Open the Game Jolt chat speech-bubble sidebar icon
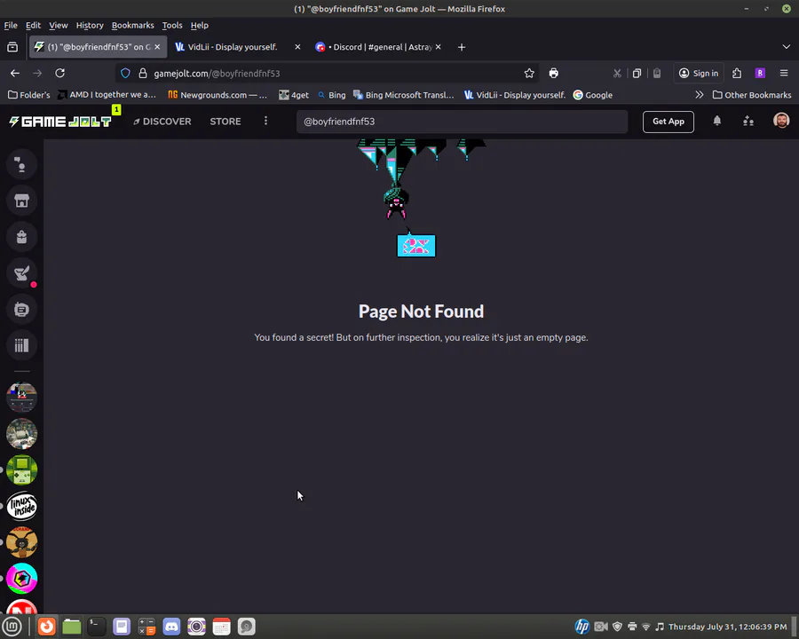This screenshot has width=799, height=639. pos(21,164)
